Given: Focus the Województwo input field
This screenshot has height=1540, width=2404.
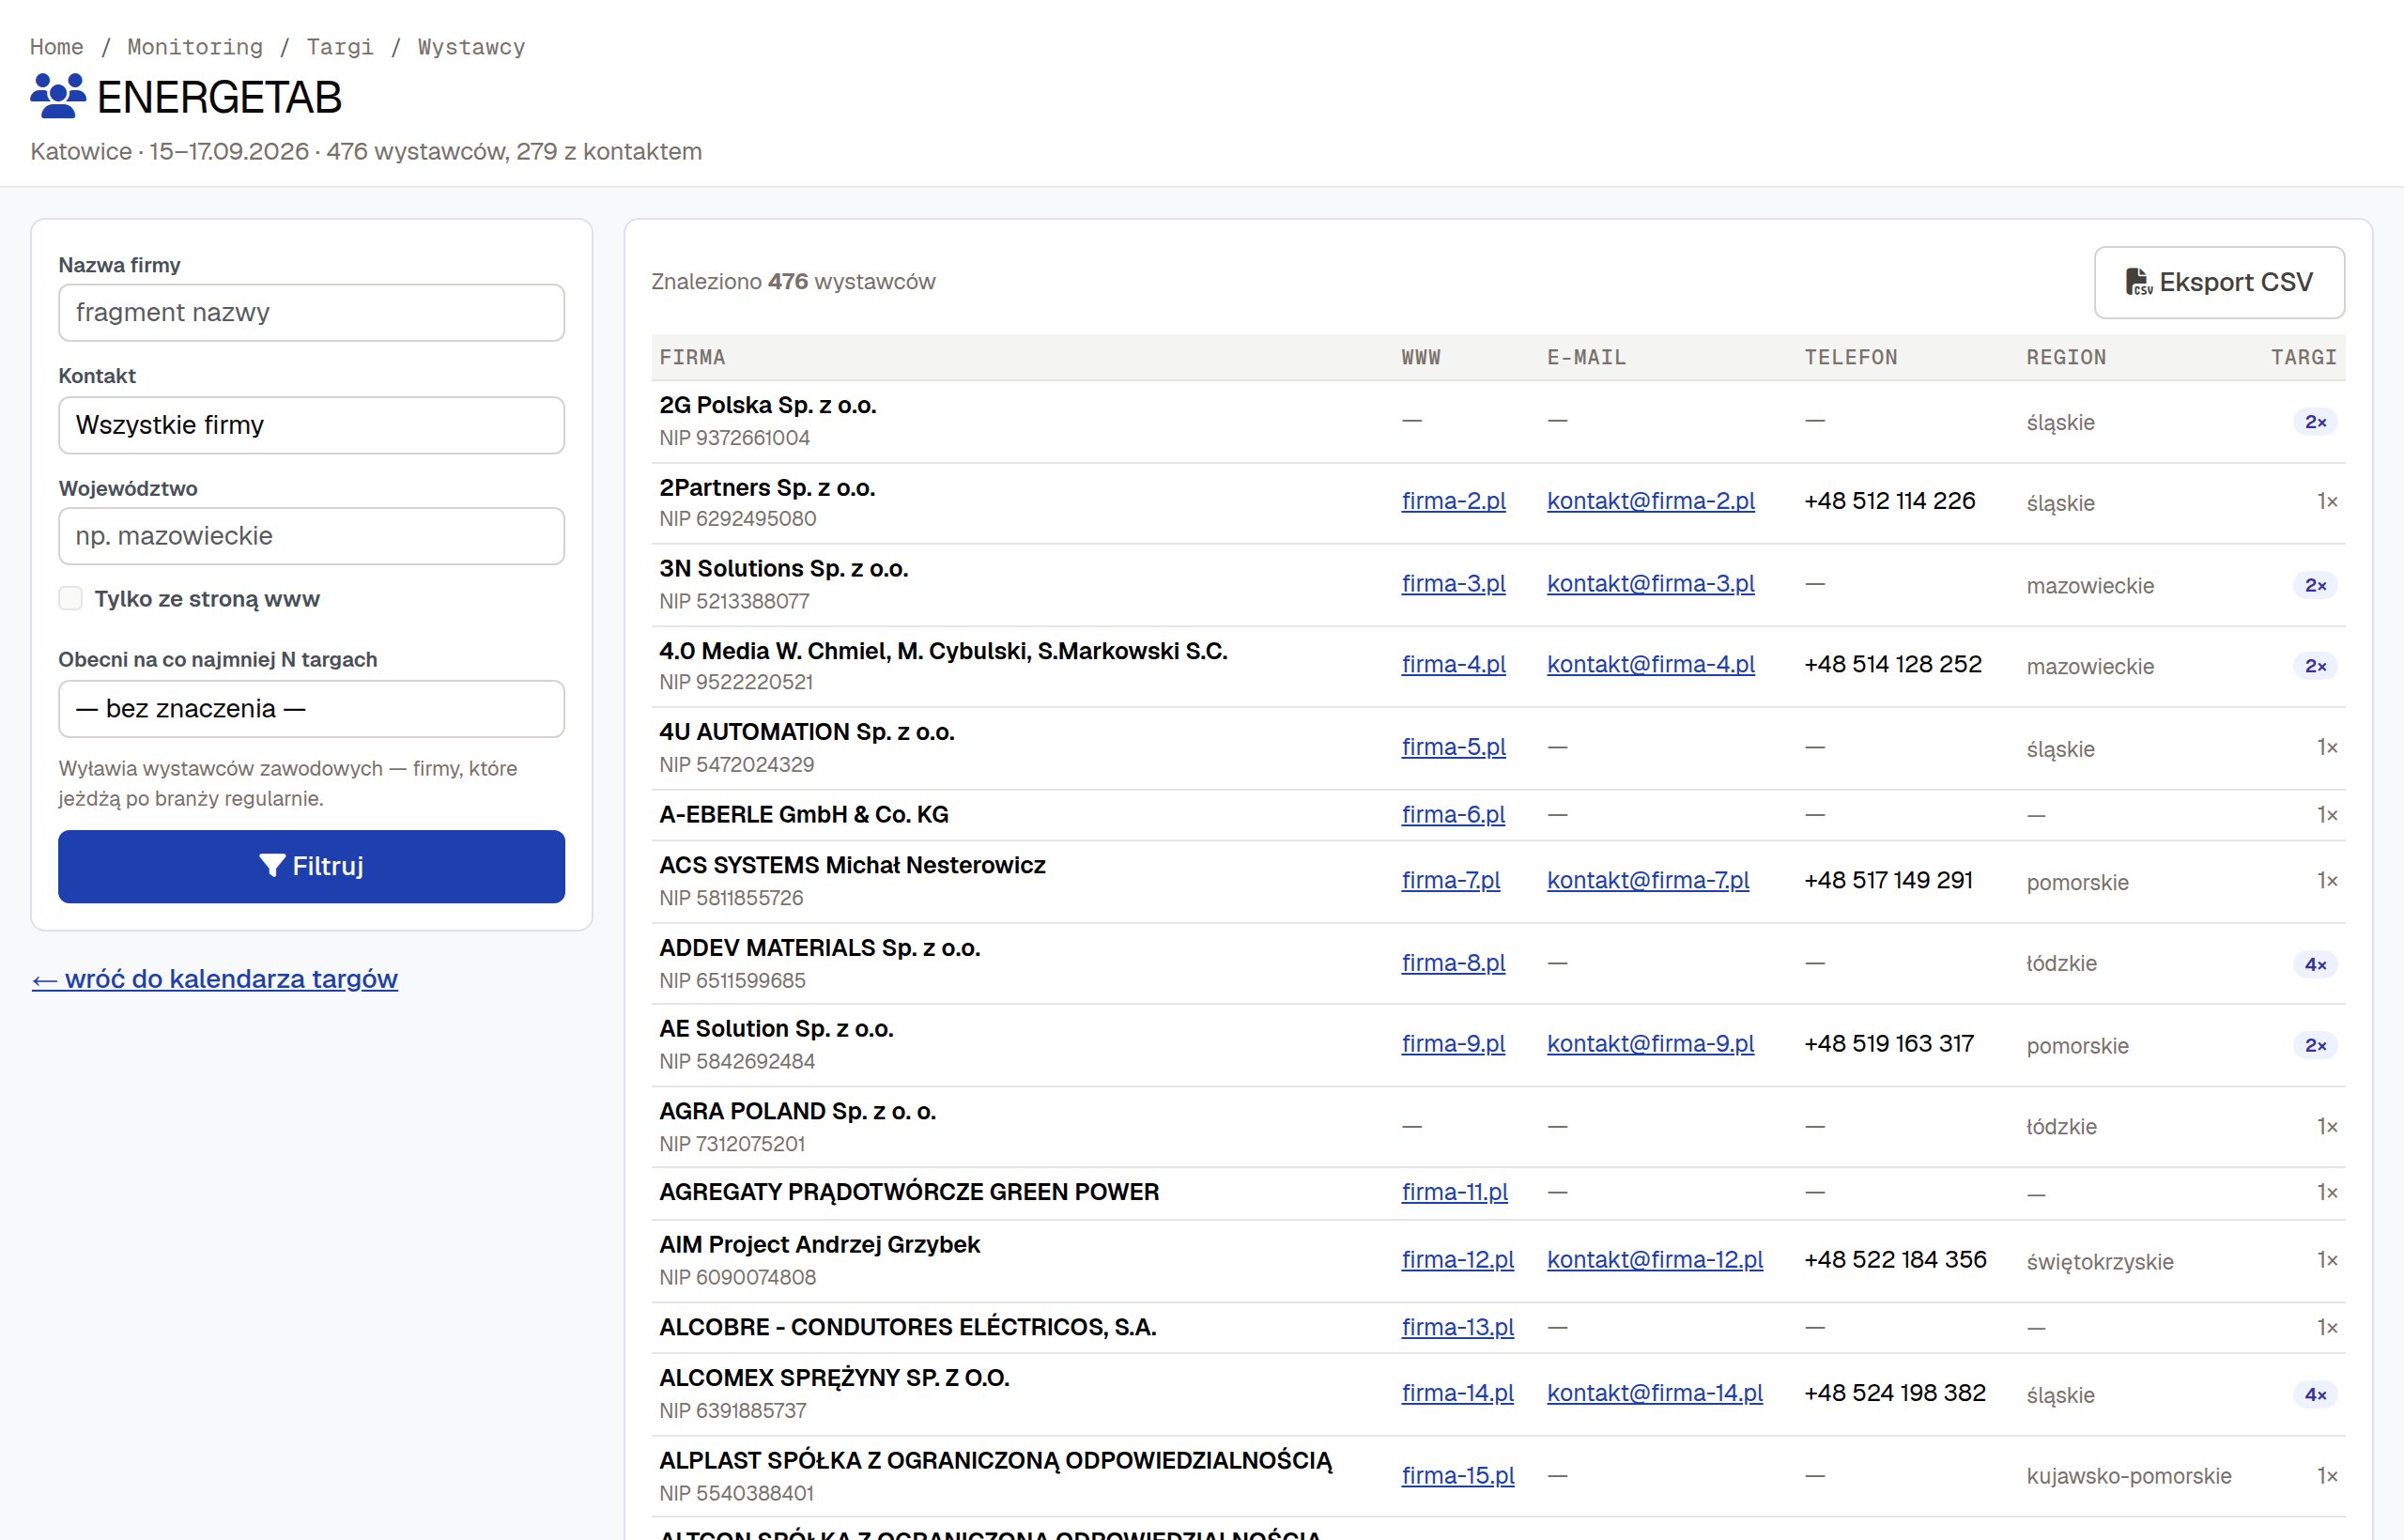Looking at the screenshot, I should click(x=311, y=536).
